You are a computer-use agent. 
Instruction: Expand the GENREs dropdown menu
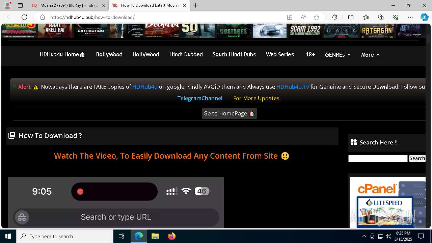tap(337, 55)
